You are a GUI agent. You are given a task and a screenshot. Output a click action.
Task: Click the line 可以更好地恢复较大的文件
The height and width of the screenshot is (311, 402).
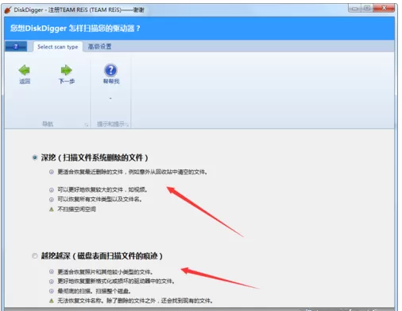coord(102,189)
